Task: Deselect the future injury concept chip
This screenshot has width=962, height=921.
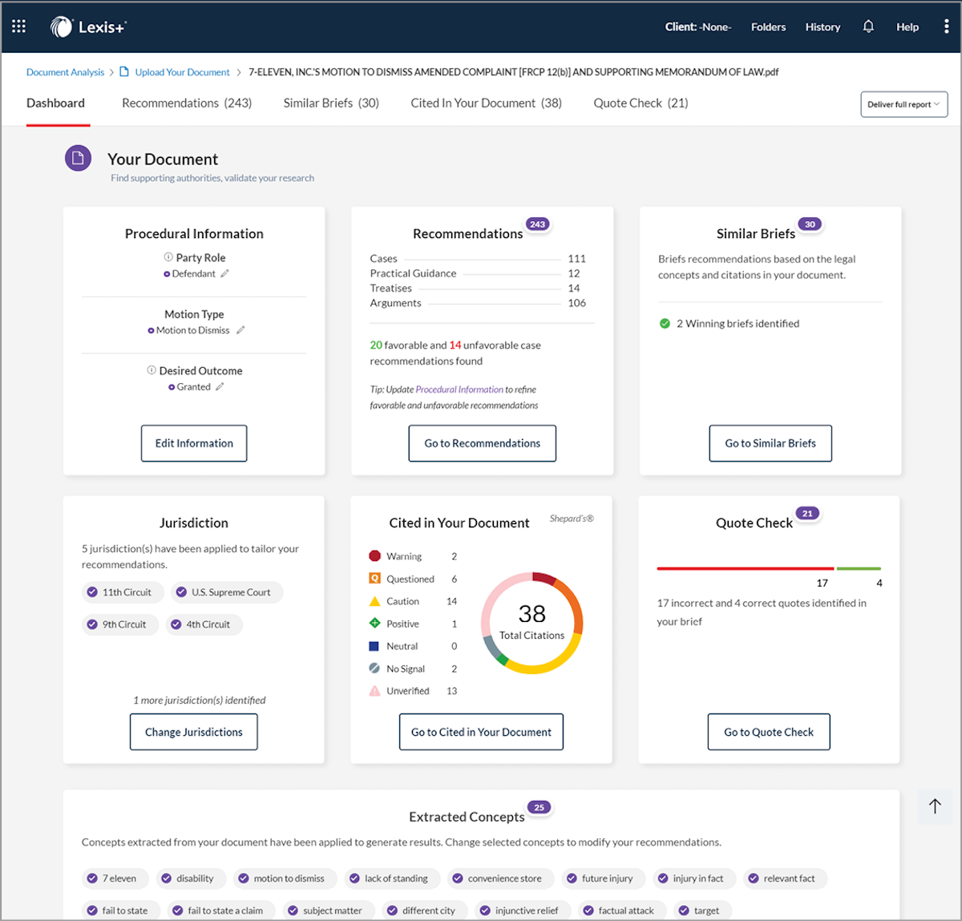Action: point(603,879)
